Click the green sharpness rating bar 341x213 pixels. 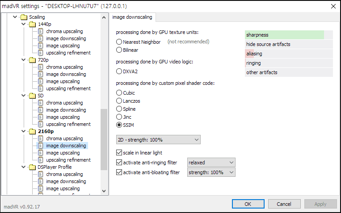coord(284,35)
